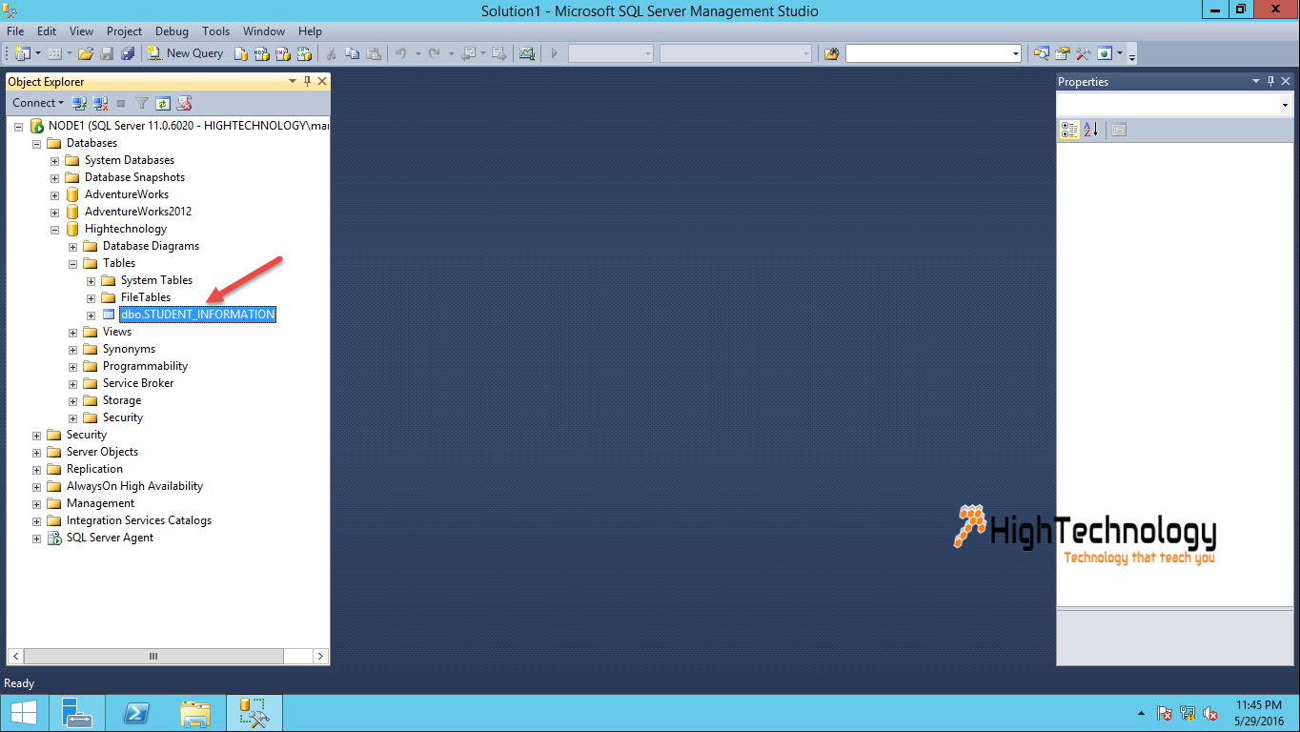The width and height of the screenshot is (1300, 732).
Task: Click the Properties Window toolbar icon
Action: tap(1063, 53)
